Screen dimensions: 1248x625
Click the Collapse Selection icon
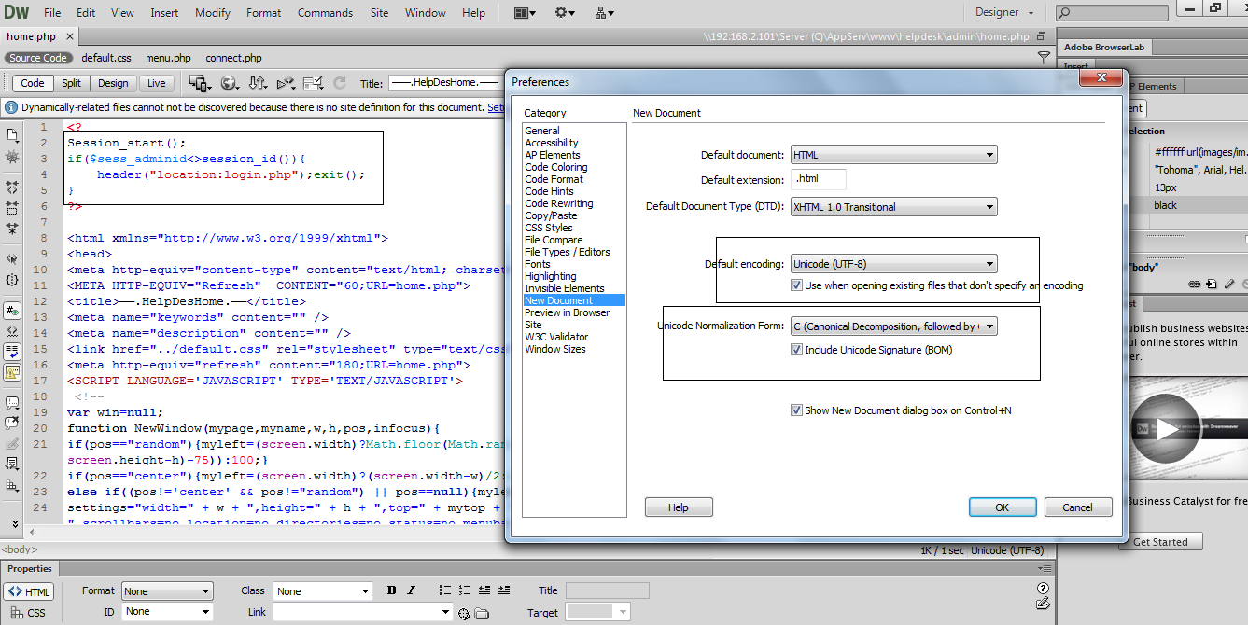pyautogui.click(x=12, y=208)
